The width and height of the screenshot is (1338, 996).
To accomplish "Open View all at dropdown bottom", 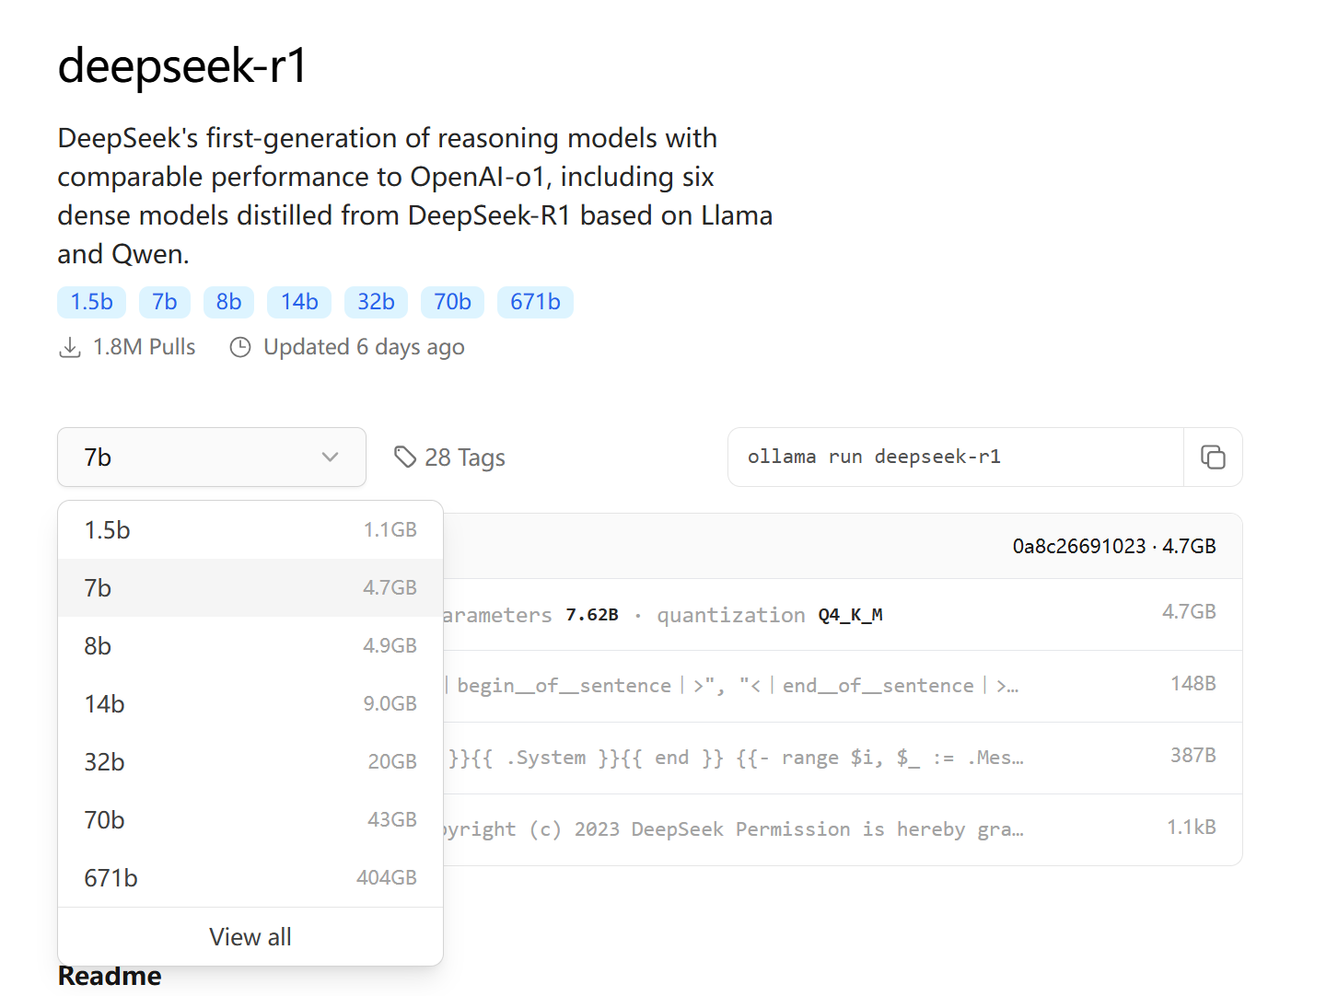I will pos(250,936).
